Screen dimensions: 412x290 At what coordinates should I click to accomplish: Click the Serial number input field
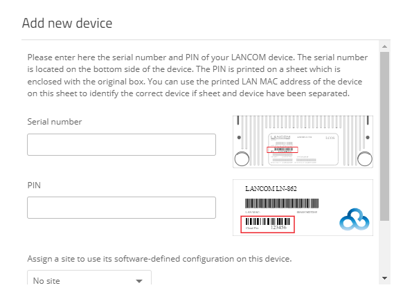point(121,145)
